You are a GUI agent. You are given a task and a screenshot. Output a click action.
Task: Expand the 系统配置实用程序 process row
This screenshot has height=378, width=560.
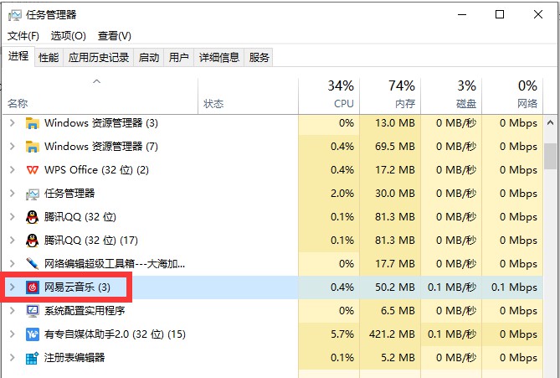coord(13,310)
